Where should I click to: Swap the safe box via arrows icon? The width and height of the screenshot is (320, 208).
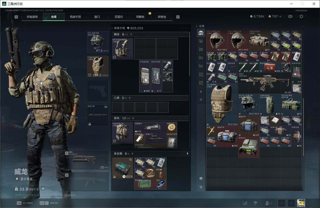coord(130,159)
